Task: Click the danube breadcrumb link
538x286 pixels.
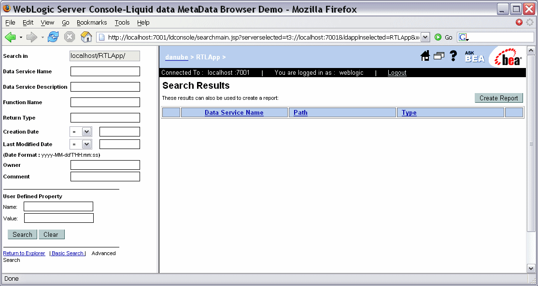Action: click(177, 57)
